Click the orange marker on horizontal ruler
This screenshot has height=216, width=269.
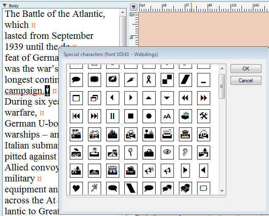tap(192, 7)
